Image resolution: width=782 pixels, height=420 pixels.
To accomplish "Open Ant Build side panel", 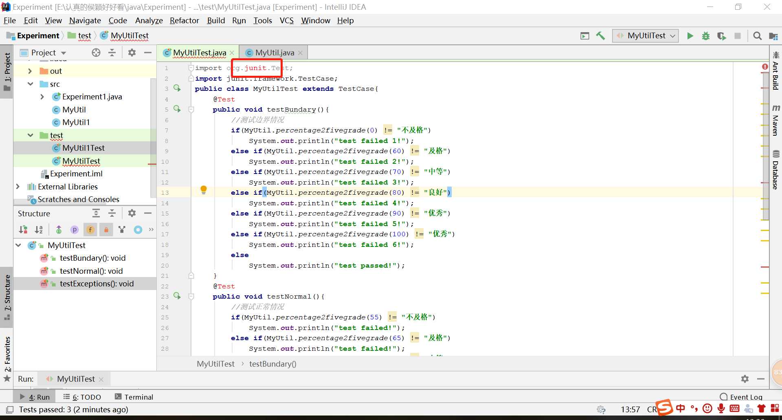I will (x=775, y=71).
